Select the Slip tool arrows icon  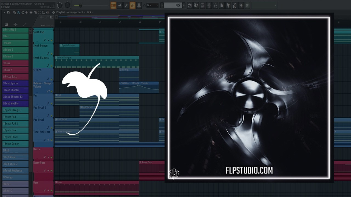click(31, 12)
